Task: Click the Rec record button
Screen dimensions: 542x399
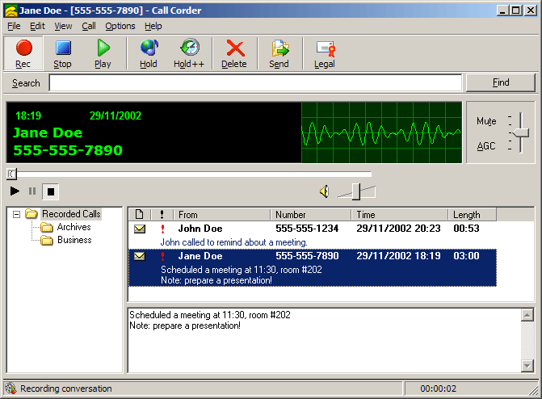Action: click(23, 53)
